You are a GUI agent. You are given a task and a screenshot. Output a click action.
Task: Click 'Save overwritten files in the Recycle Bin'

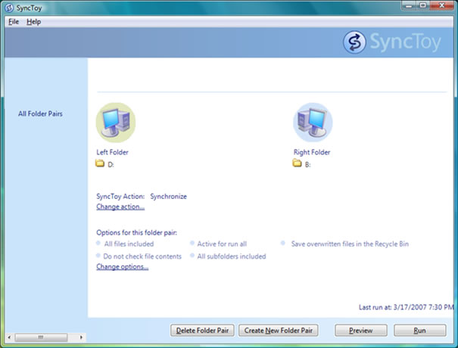350,244
